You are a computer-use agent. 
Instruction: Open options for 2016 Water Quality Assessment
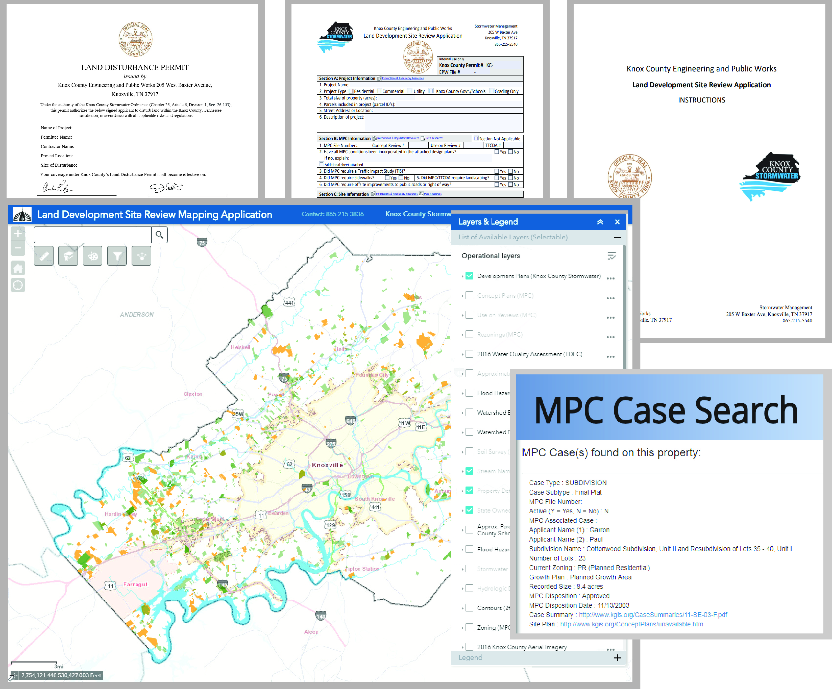coord(610,356)
